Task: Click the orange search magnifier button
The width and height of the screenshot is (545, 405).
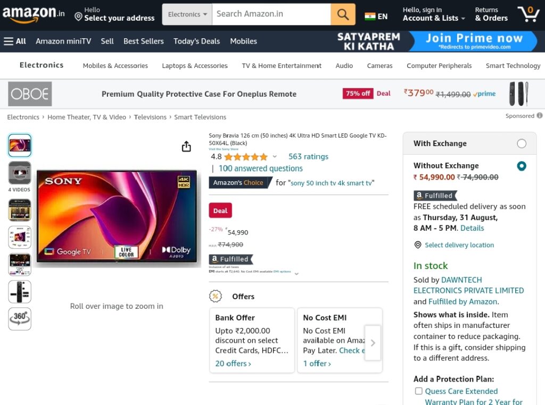Action: point(343,14)
